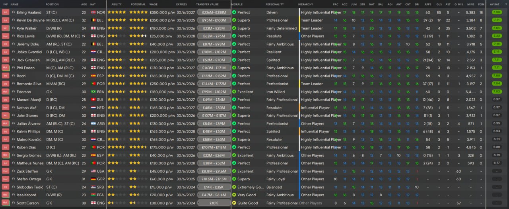The width and height of the screenshot is (509, 209).
Task: Sort by the NAME column header
Action: [x=15, y=4]
